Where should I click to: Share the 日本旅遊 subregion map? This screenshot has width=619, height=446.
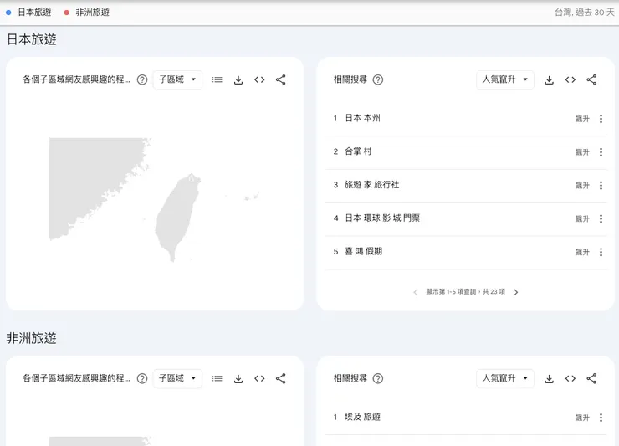pyautogui.click(x=281, y=79)
